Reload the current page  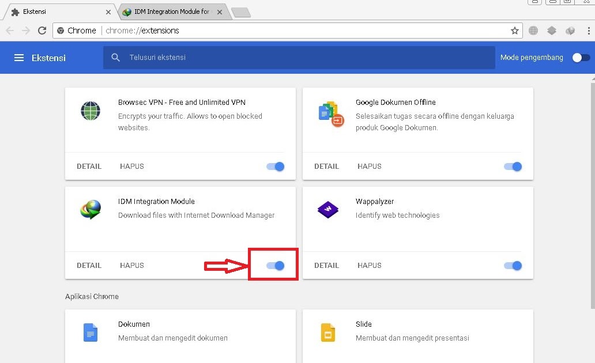42,31
